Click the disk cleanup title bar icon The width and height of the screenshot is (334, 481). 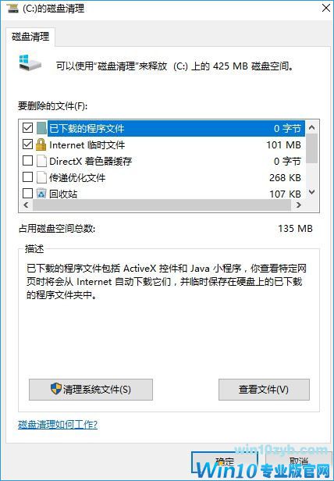[12, 8]
